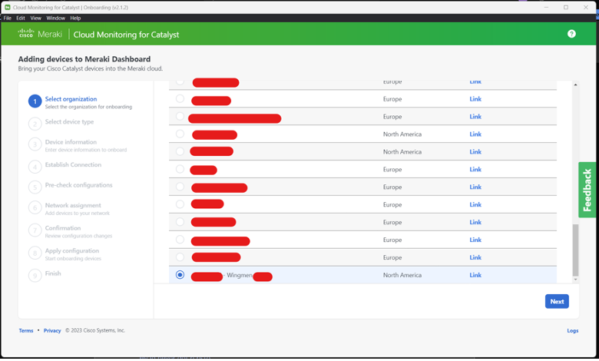This screenshot has height=361, width=599.
Task: Click step 1 Select organization circle
Action: [35, 101]
